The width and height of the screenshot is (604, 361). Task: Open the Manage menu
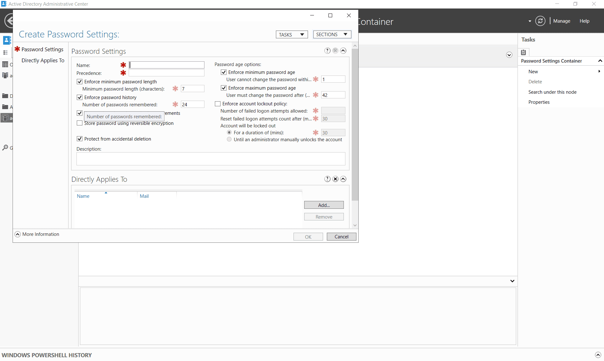(x=562, y=21)
